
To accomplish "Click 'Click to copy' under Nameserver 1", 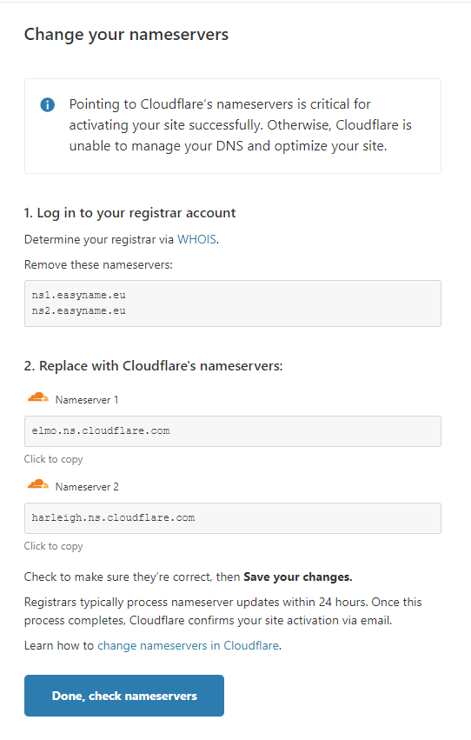I will point(53,459).
